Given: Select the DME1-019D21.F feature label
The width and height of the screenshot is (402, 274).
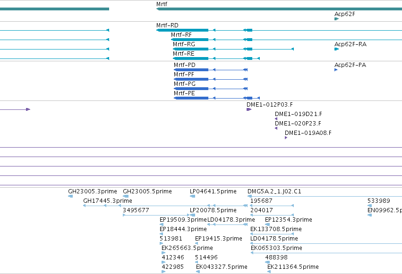Looking at the screenshot, I should pyautogui.click(x=299, y=114).
